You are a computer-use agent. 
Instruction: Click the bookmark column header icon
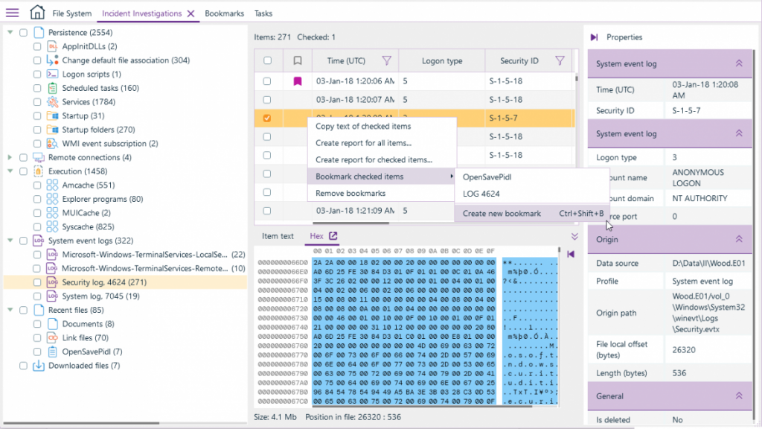[298, 60]
